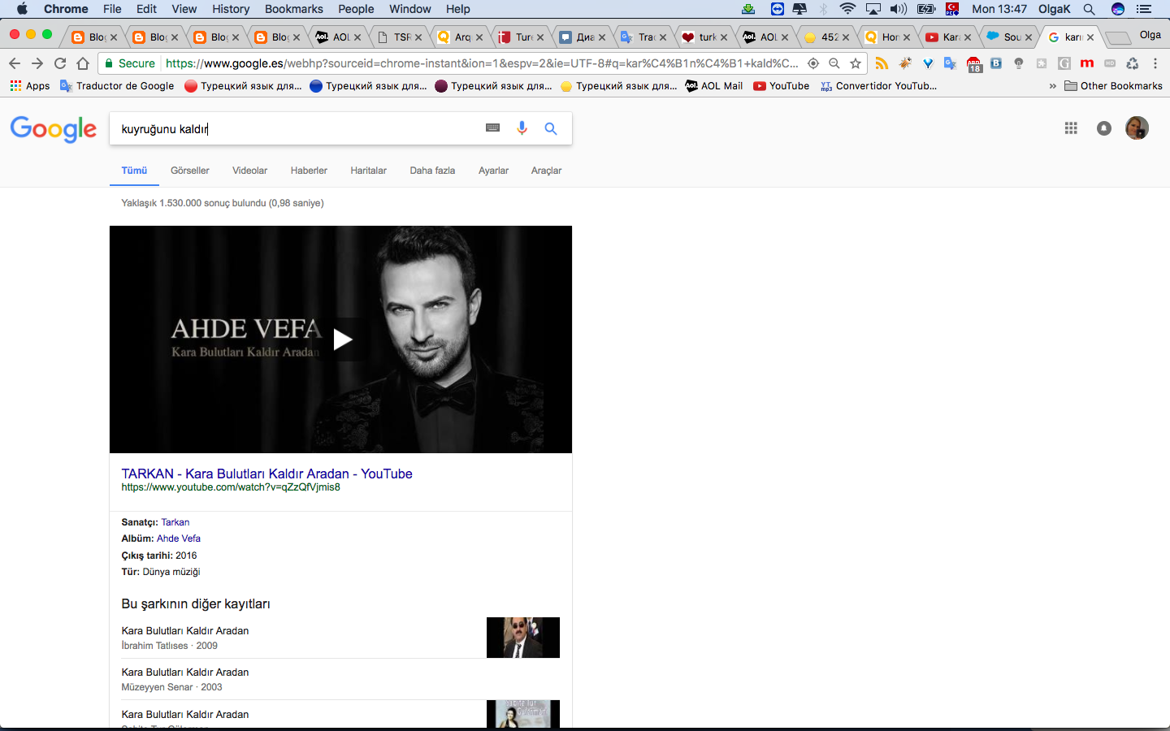Go back with the browser back arrow
1170x731 pixels.
point(15,63)
